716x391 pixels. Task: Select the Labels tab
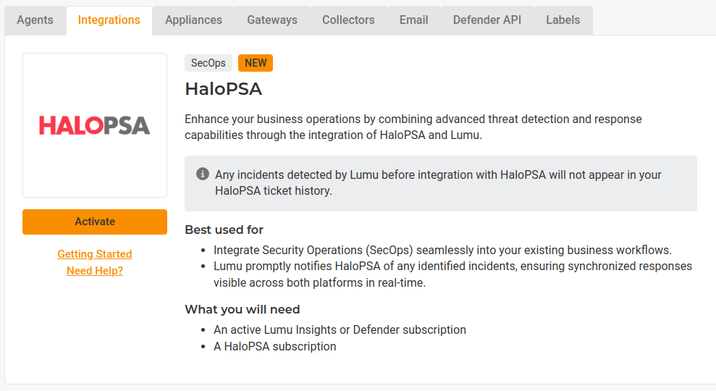coord(563,20)
